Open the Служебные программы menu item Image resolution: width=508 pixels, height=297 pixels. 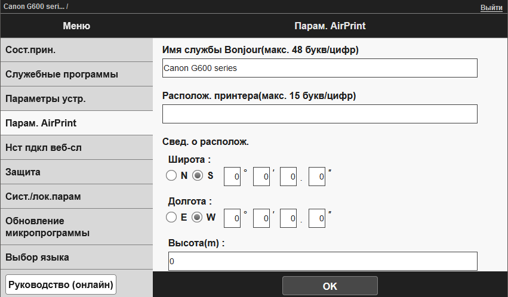coord(76,74)
